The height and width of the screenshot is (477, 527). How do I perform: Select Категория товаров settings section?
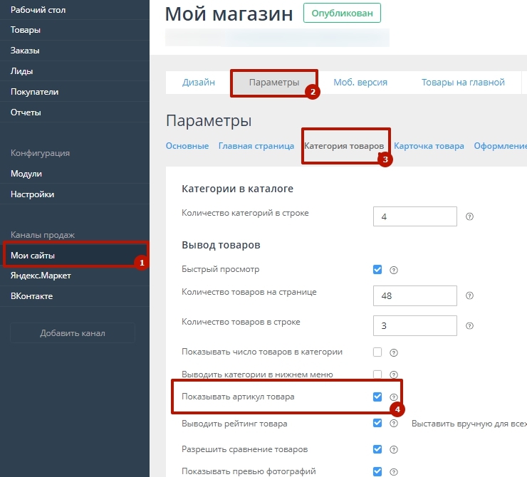(x=344, y=146)
